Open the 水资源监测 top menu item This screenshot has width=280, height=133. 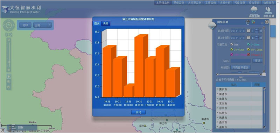pyautogui.click(x=195, y=3)
